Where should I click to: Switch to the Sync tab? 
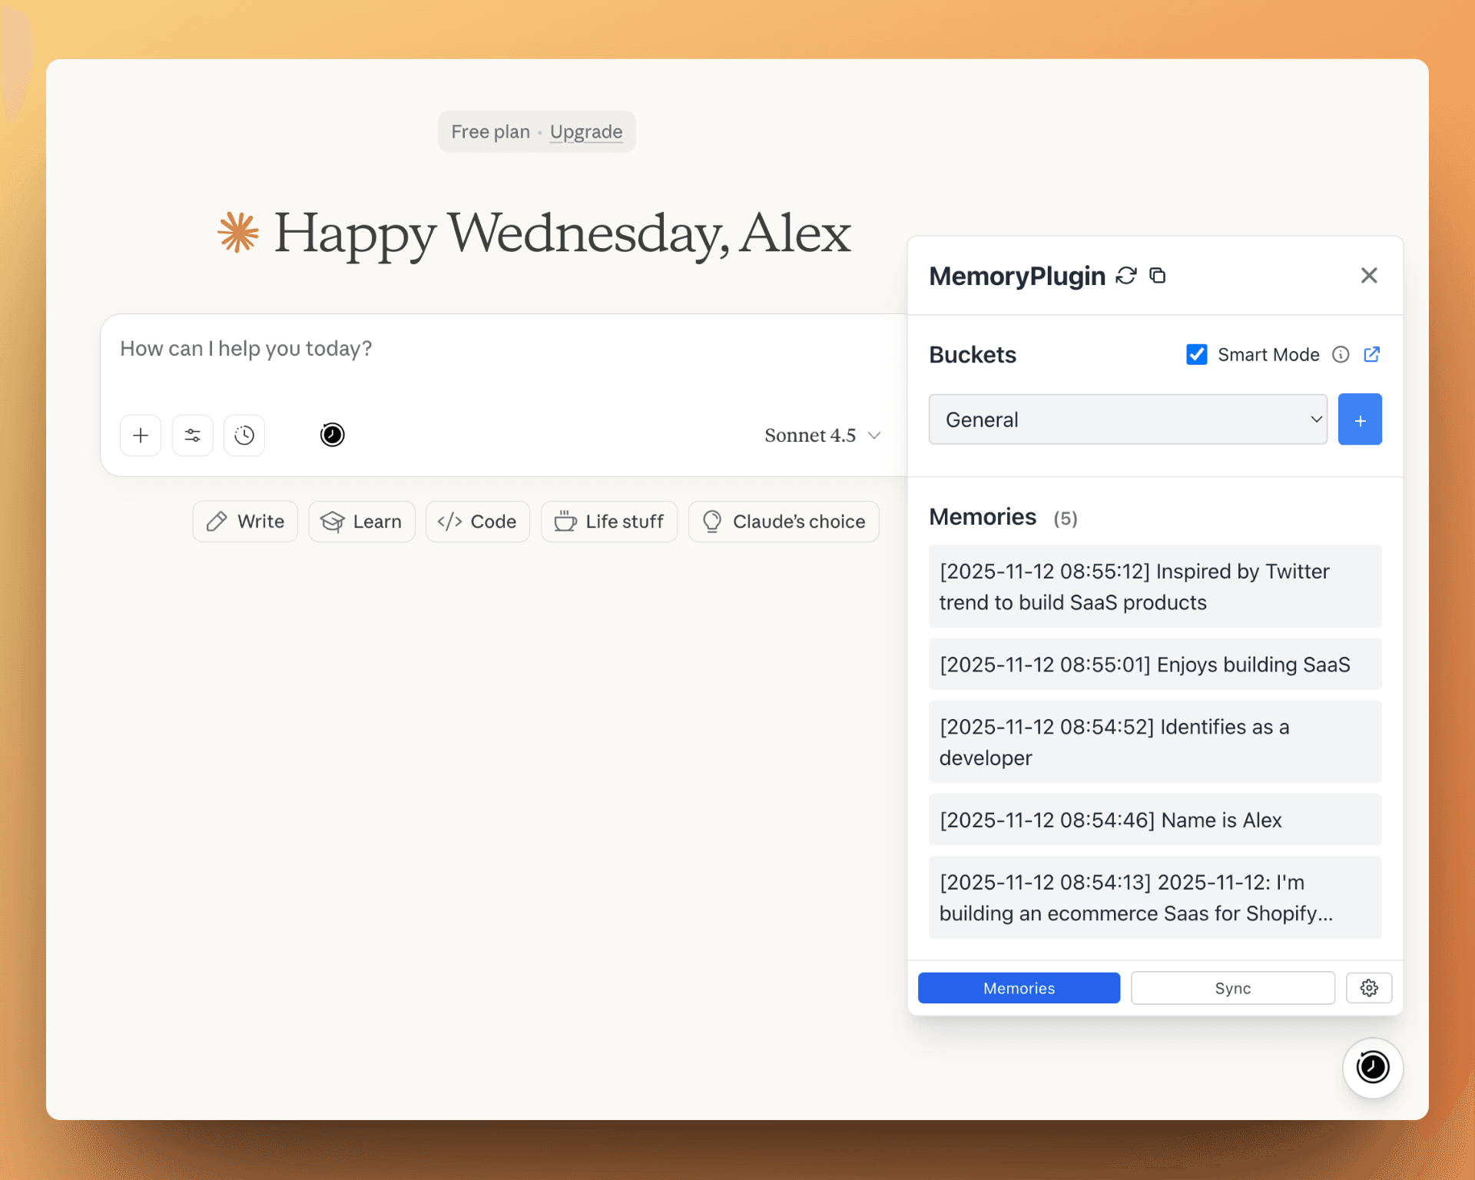1232,988
